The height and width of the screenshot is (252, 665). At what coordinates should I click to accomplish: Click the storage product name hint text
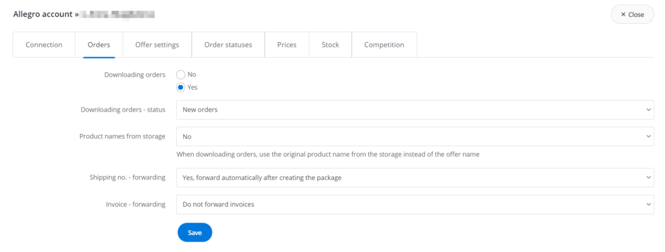pos(328,155)
